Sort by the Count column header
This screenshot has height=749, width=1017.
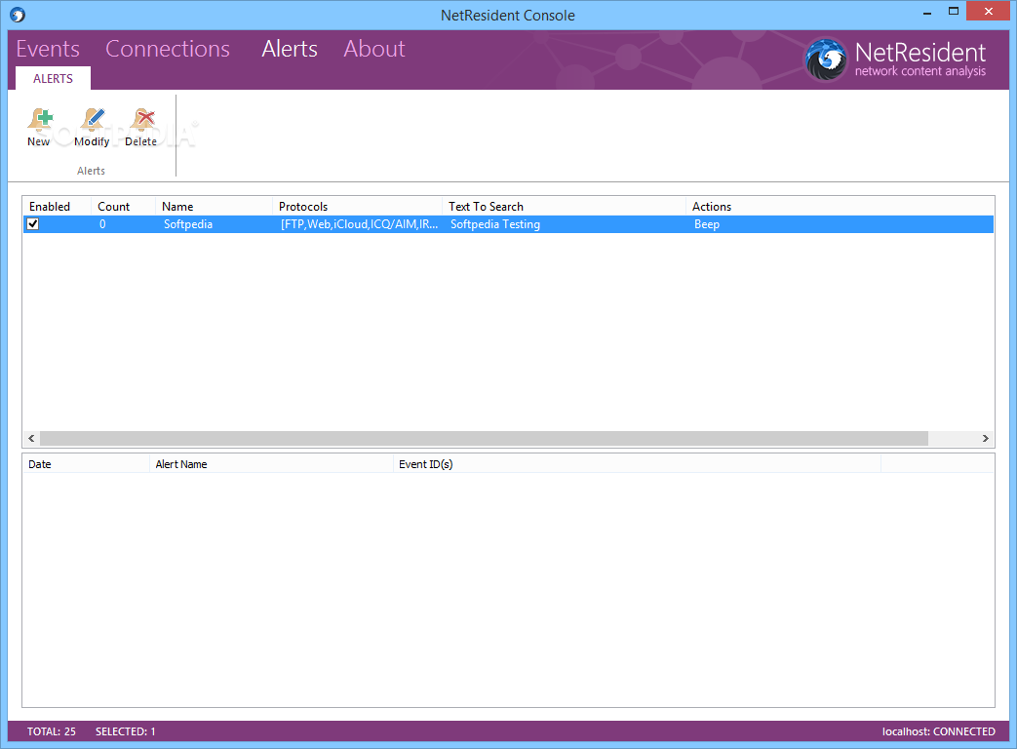pos(123,206)
